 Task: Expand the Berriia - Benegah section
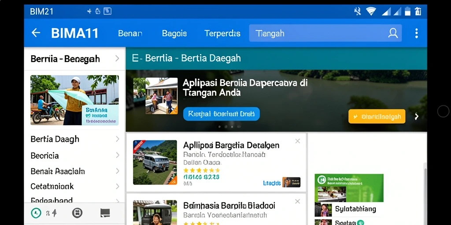point(74,59)
